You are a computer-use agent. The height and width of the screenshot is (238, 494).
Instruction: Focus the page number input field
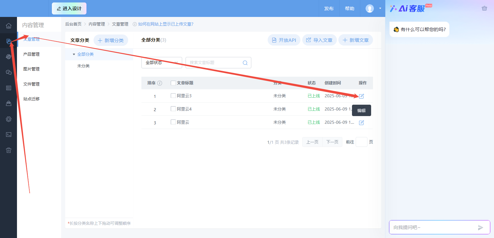pyautogui.click(x=361, y=142)
